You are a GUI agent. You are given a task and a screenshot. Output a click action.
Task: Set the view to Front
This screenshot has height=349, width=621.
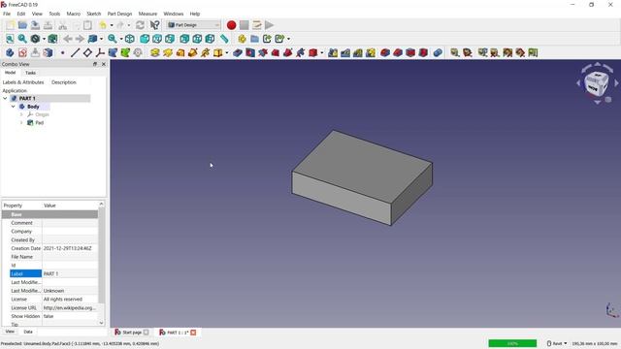click(x=145, y=39)
